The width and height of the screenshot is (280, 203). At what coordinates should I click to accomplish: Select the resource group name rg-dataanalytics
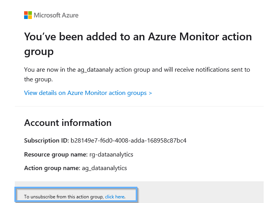coord(111,155)
